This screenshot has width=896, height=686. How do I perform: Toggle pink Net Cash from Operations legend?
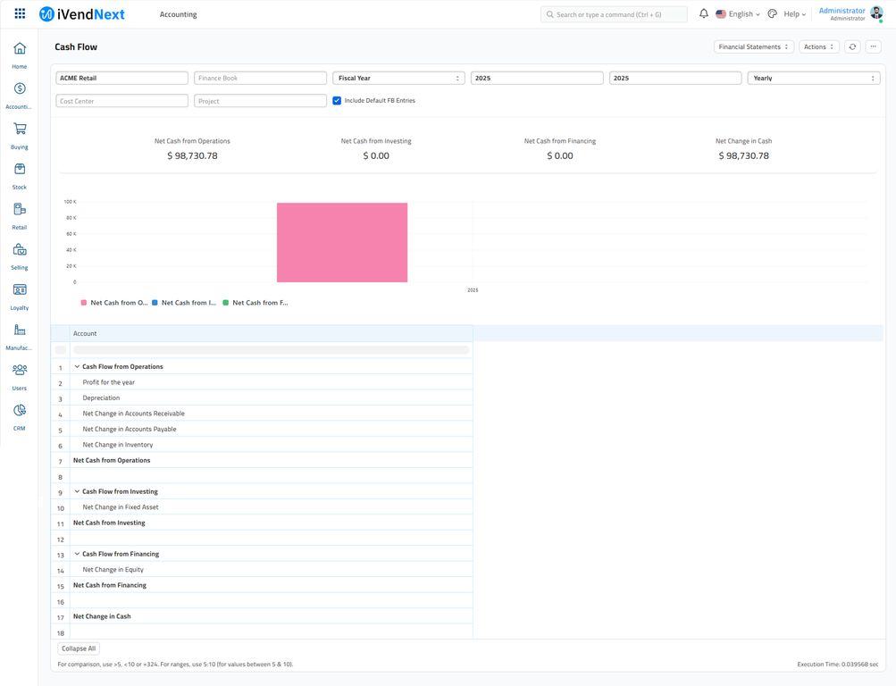click(x=114, y=303)
